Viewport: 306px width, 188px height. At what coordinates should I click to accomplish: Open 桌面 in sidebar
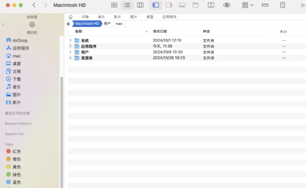click(14, 64)
